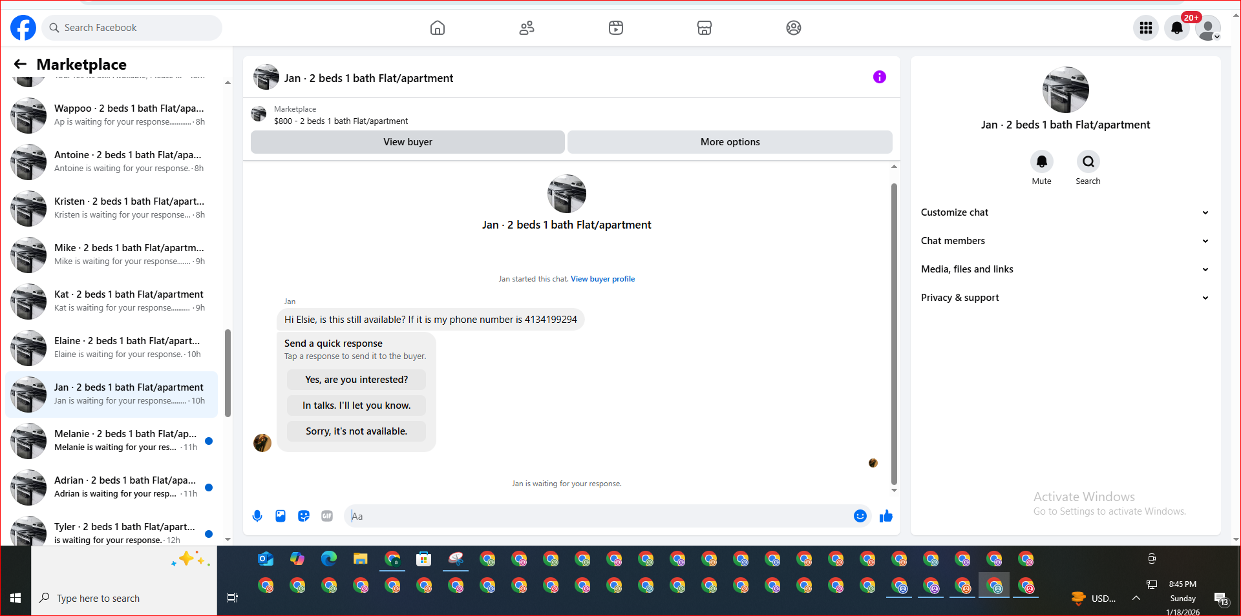Click the Search Facebook field
Image resolution: width=1241 pixels, height=616 pixels.
click(133, 28)
